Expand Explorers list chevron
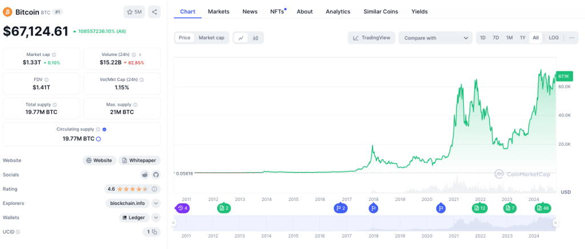 [156, 203]
